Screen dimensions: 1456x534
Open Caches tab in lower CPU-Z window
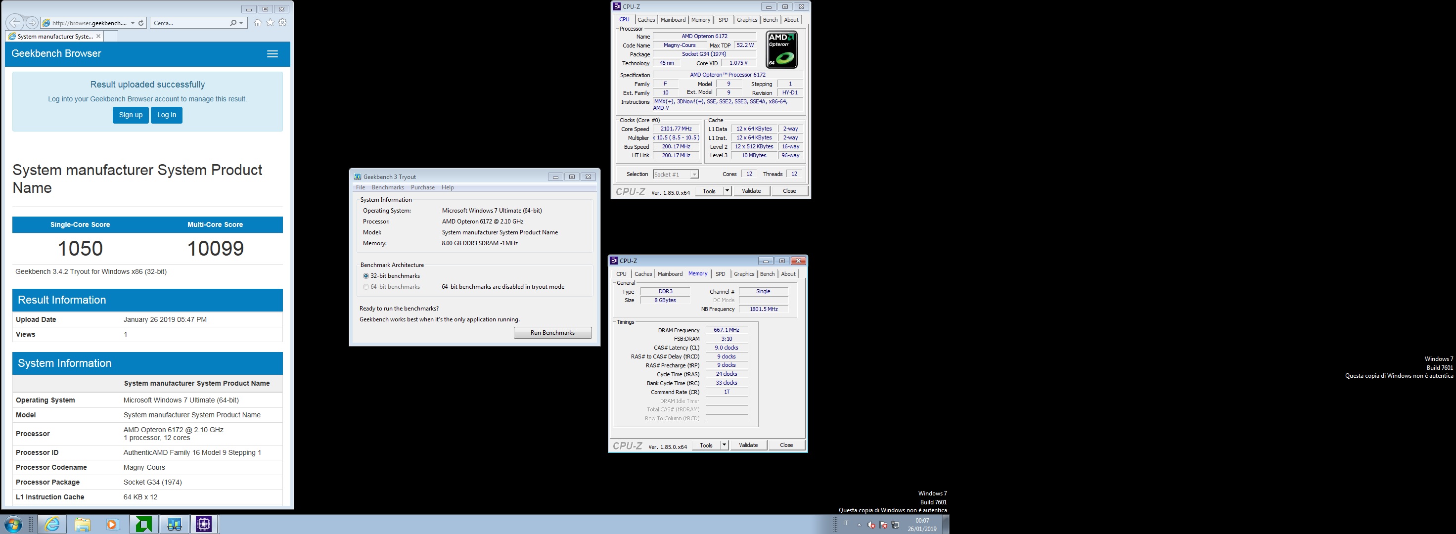[x=643, y=274]
